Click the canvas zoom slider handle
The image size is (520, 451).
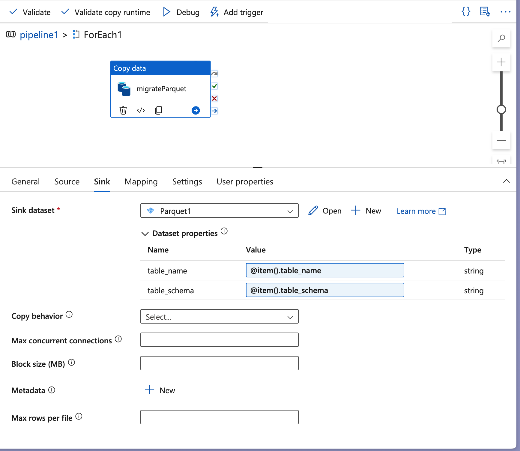(x=501, y=110)
